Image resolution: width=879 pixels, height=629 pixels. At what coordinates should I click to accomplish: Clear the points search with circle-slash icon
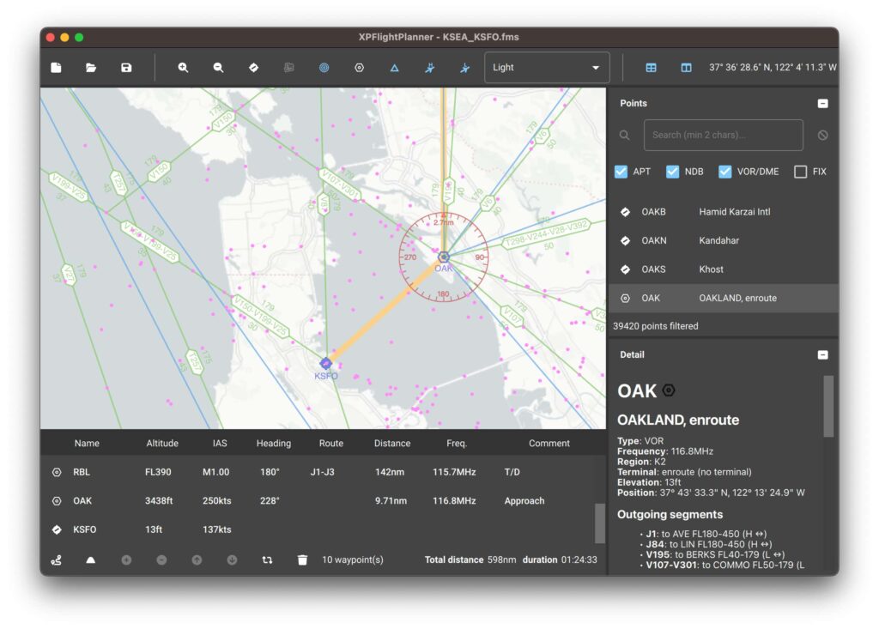click(822, 135)
